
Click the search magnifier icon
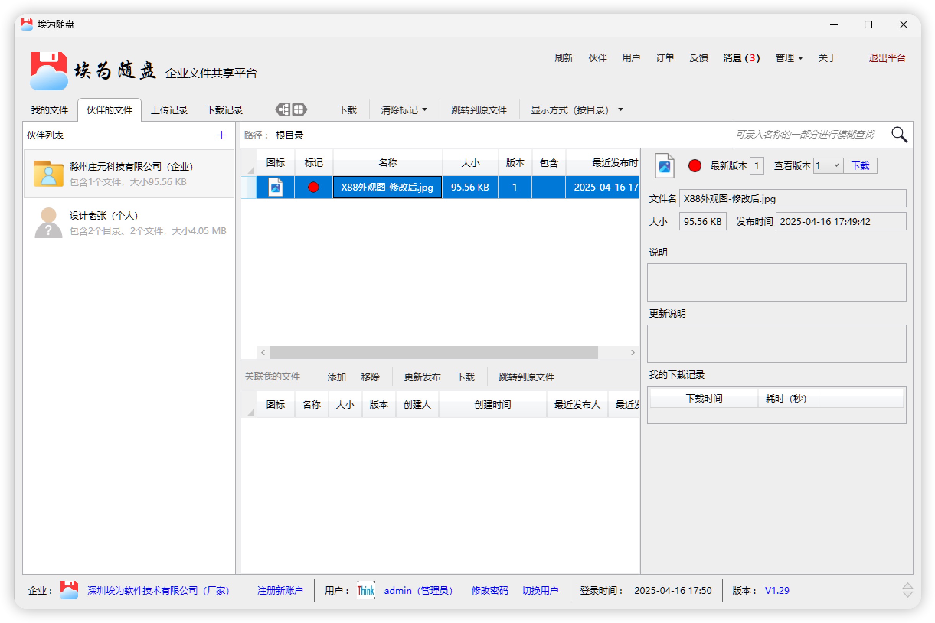click(899, 135)
